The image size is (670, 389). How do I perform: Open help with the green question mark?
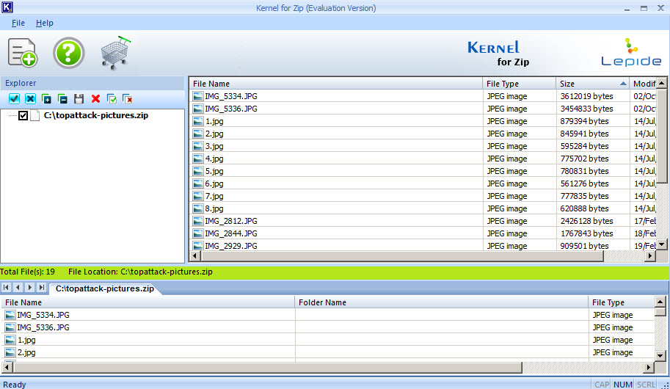coord(68,53)
